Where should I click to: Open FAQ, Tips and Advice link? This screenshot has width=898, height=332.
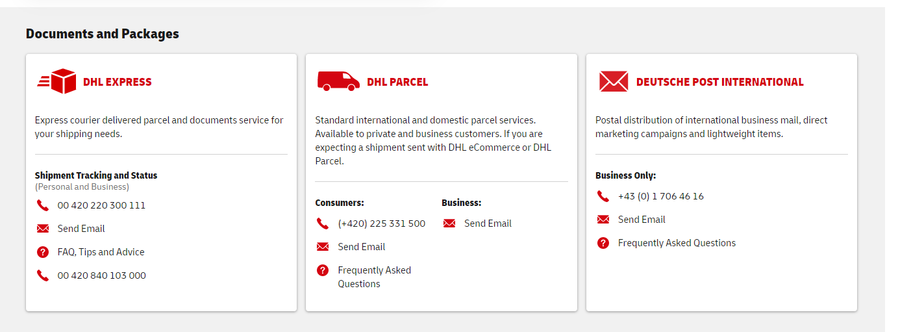(x=101, y=252)
